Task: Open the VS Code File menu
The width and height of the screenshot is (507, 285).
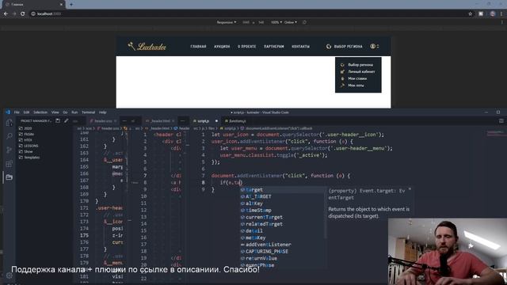Action: [17, 112]
